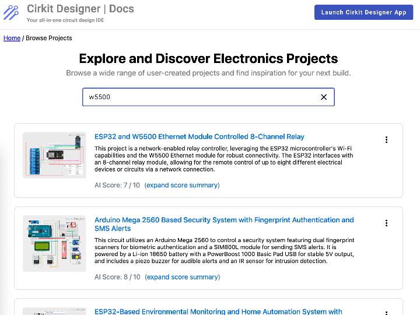Click the ESP32 relay project description text
Viewport: 420px width, 315px height.
pos(224,159)
